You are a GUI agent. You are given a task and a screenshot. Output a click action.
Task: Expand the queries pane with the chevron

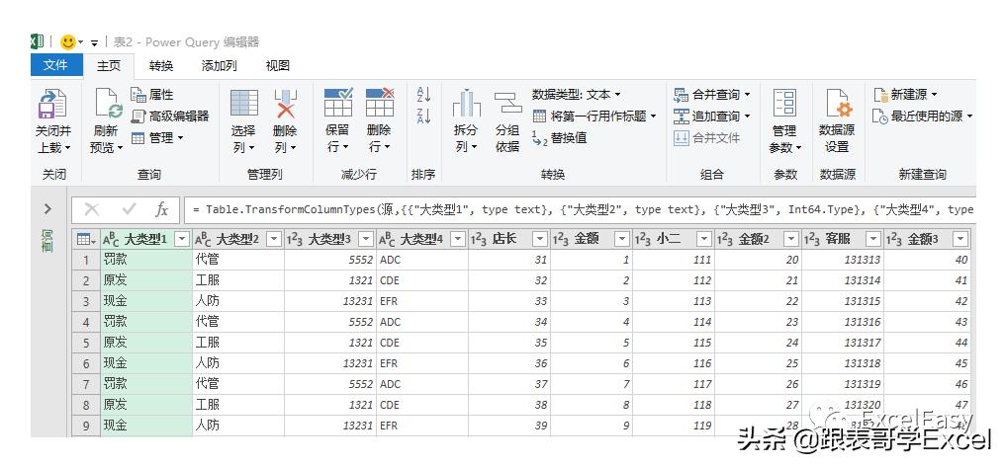click(48, 209)
